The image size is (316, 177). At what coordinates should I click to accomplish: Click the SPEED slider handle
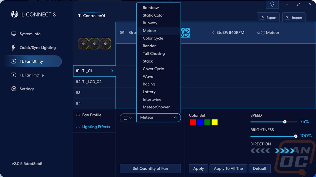coord(285,122)
